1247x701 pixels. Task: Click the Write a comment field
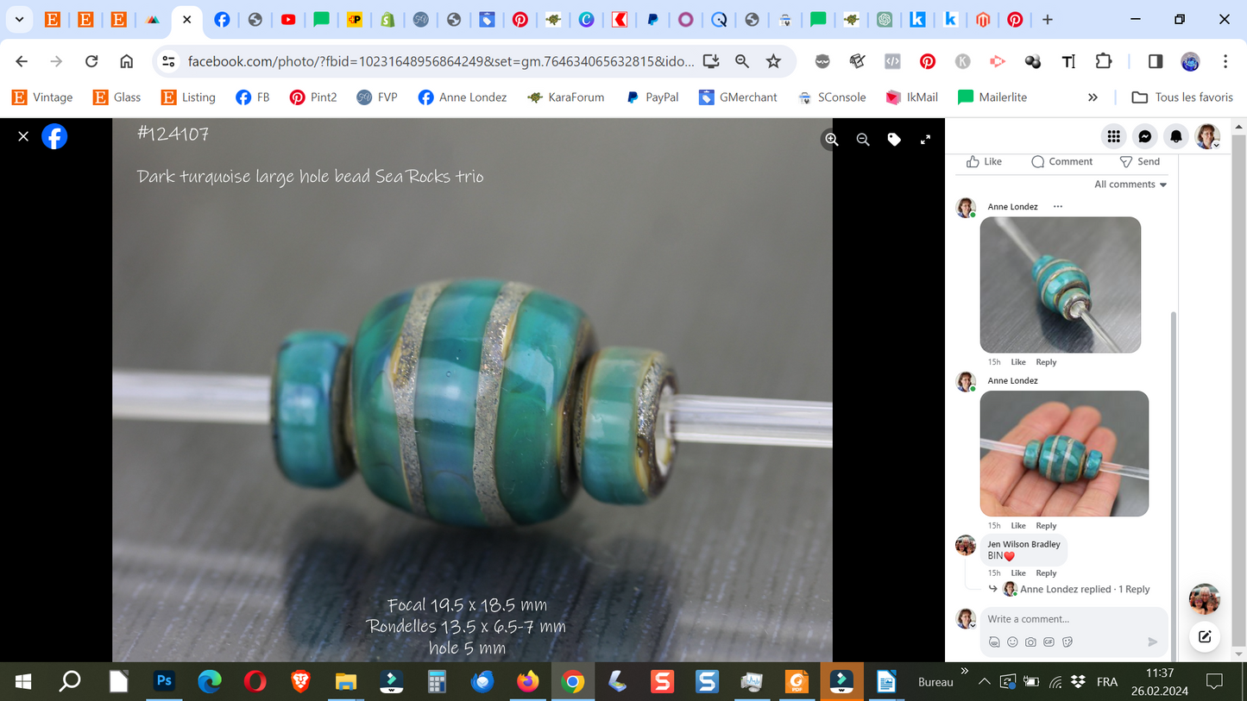coord(1075,619)
